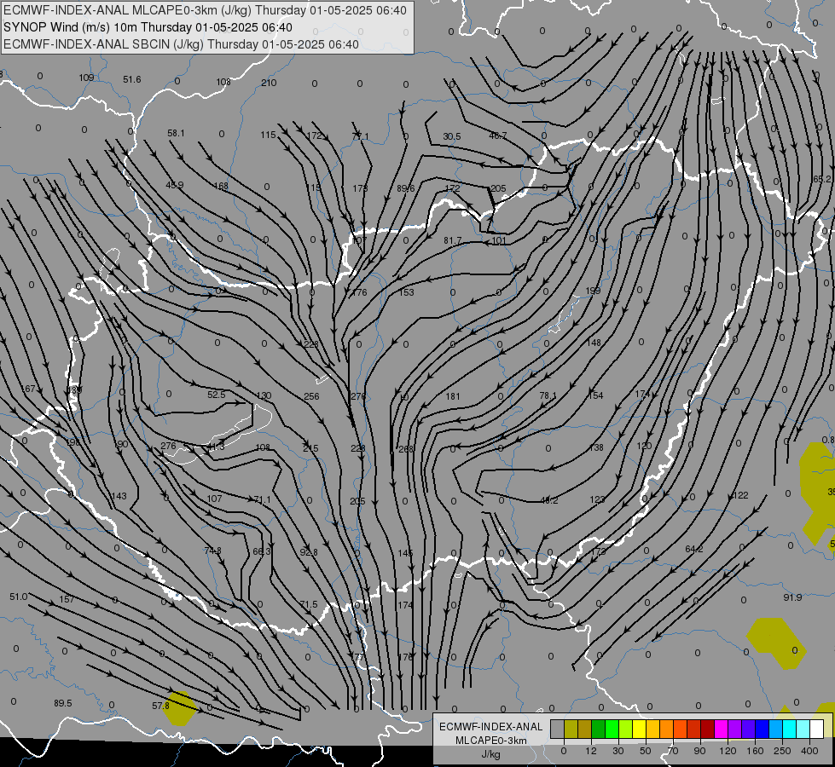
Task: Click the map value '92.8'
Action: point(309,552)
